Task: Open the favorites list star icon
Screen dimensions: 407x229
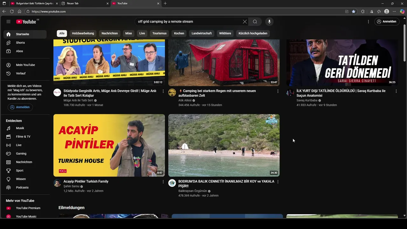Action: (x=379, y=11)
